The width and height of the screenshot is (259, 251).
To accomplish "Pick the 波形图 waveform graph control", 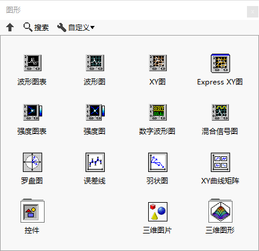I will (95, 63).
